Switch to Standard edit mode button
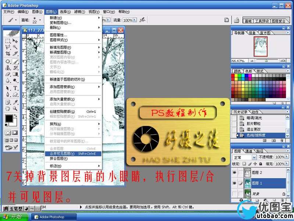The height and width of the screenshot is (221, 294). (8, 133)
